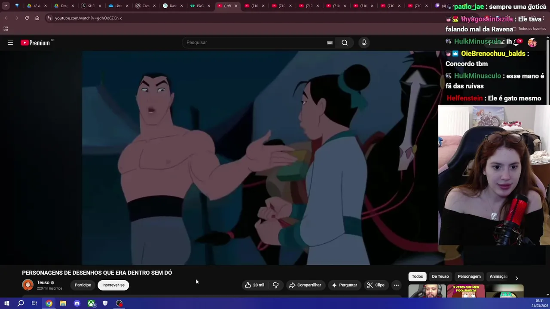Click the youtube.com URL address bar

(89, 18)
